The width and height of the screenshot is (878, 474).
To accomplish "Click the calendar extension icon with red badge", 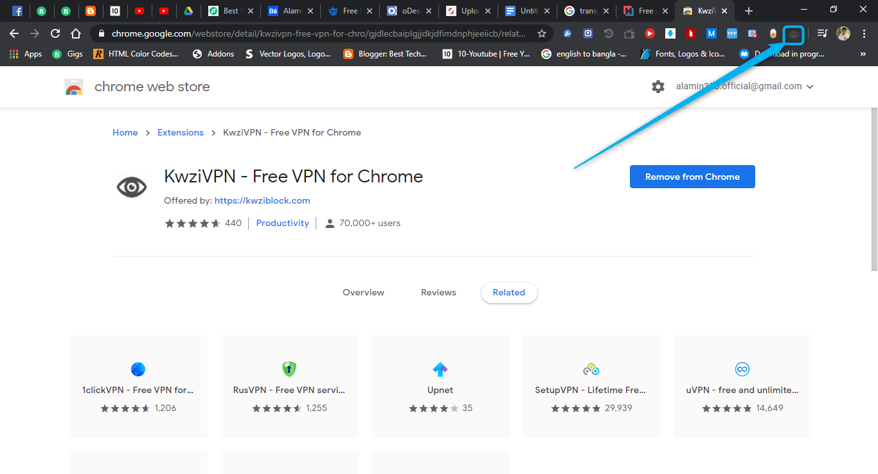I will (753, 33).
